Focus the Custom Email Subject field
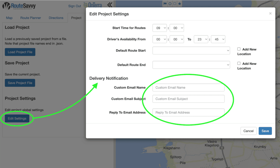This screenshot has height=168, width=280. coord(188,99)
